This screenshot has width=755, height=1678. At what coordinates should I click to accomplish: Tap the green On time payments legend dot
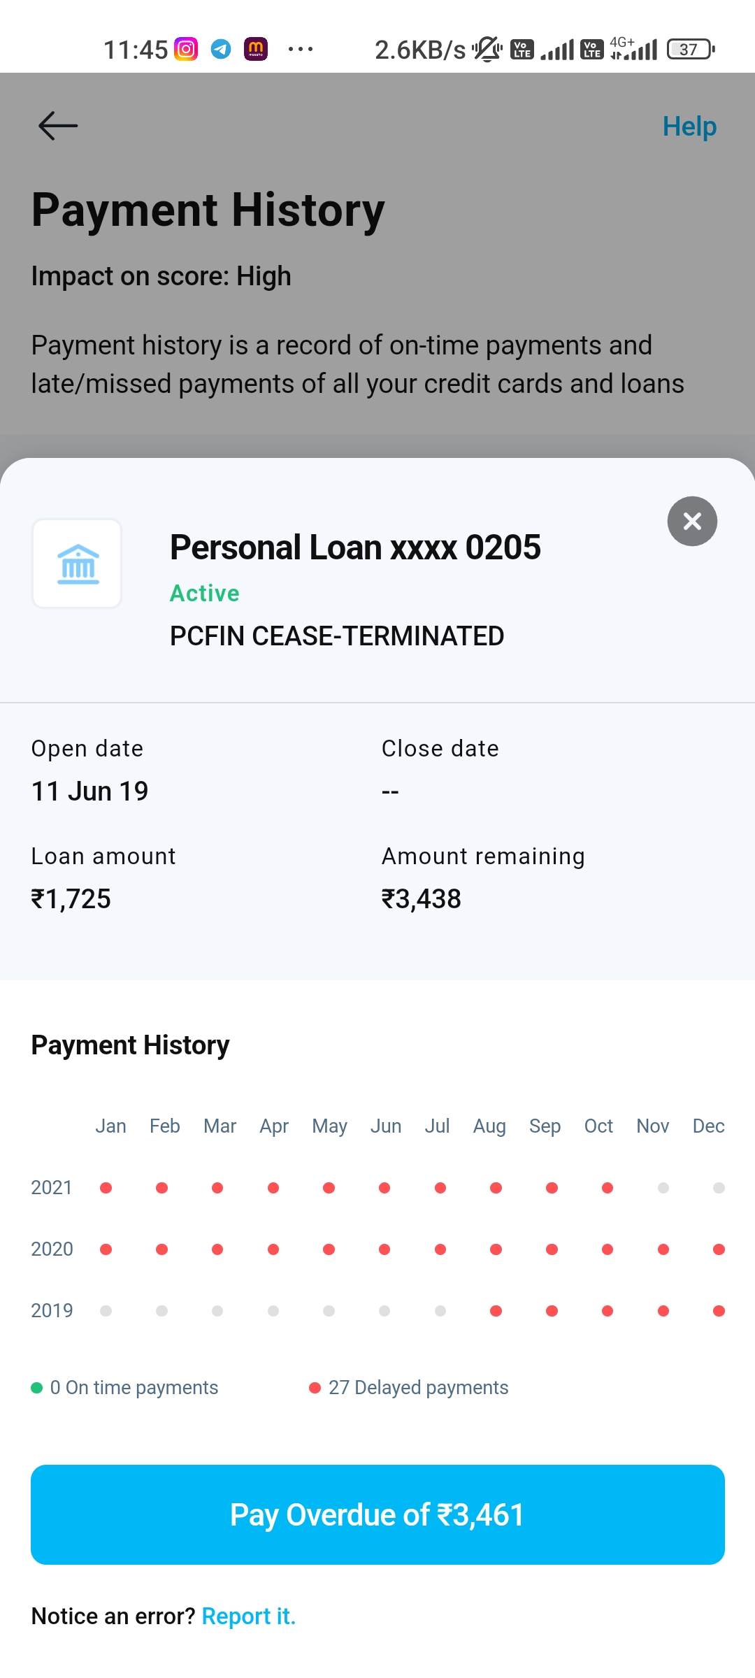[37, 1388]
